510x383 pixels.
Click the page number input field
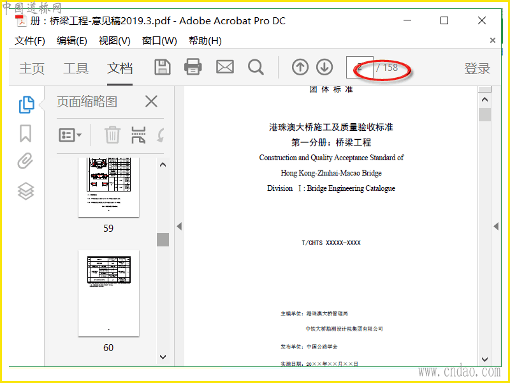[x=360, y=68]
